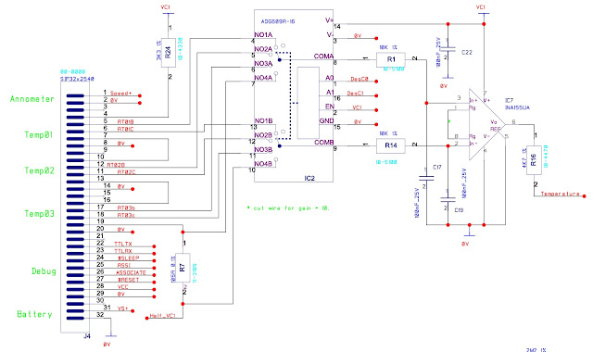Select the green Battery label
593x352 pixels.
pyautogui.click(x=34, y=315)
